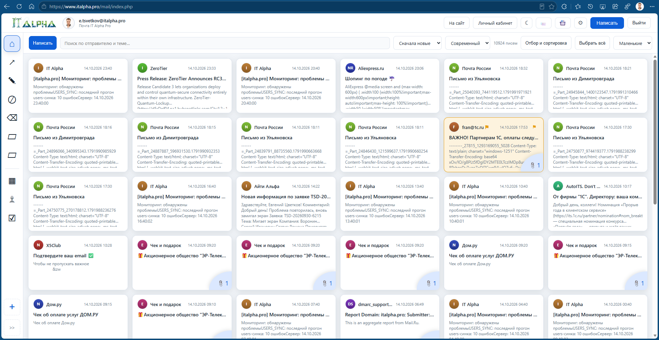Viewport: 659px width, 340px height.
Task: Open X5Club 'Подтвердите ваш email' message
Action: tap(78, 263)
